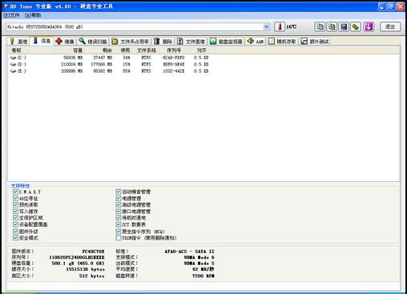407x294 pixels.
Task: Open the 额外测试 extra tests tab
Action: click(x=315, y=42)
